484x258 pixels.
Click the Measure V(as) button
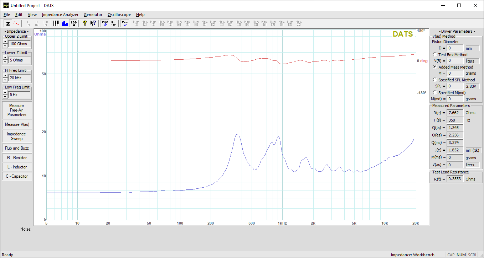(x=17, y=124)
